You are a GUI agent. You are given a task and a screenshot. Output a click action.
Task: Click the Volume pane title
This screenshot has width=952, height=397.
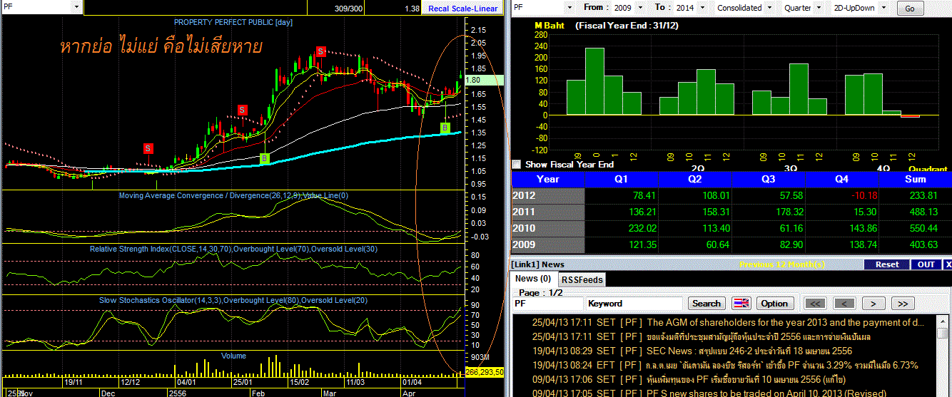coord(233,356)
